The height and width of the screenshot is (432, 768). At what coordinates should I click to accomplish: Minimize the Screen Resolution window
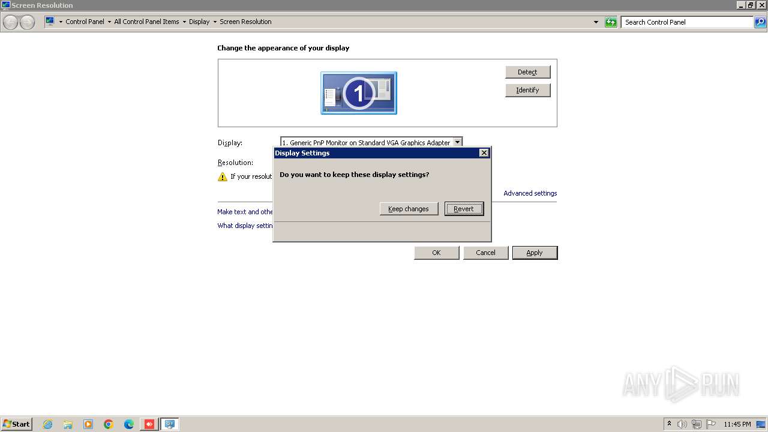[741, 5]
